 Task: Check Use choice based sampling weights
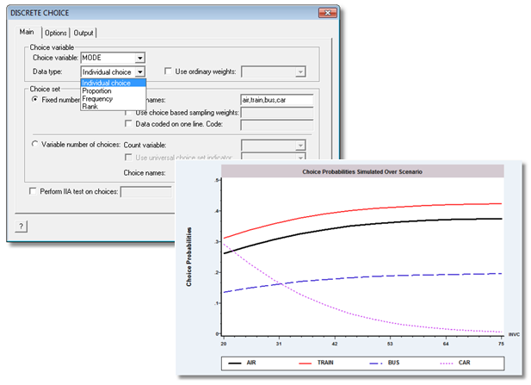[130, 112]
